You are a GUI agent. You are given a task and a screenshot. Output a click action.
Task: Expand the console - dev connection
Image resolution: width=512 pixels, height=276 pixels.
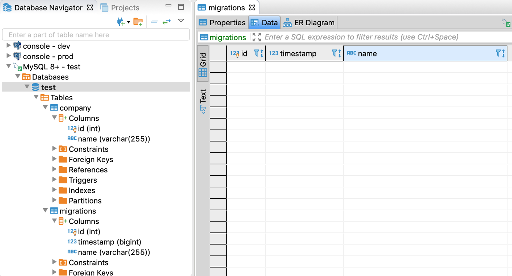click(9, 46)
